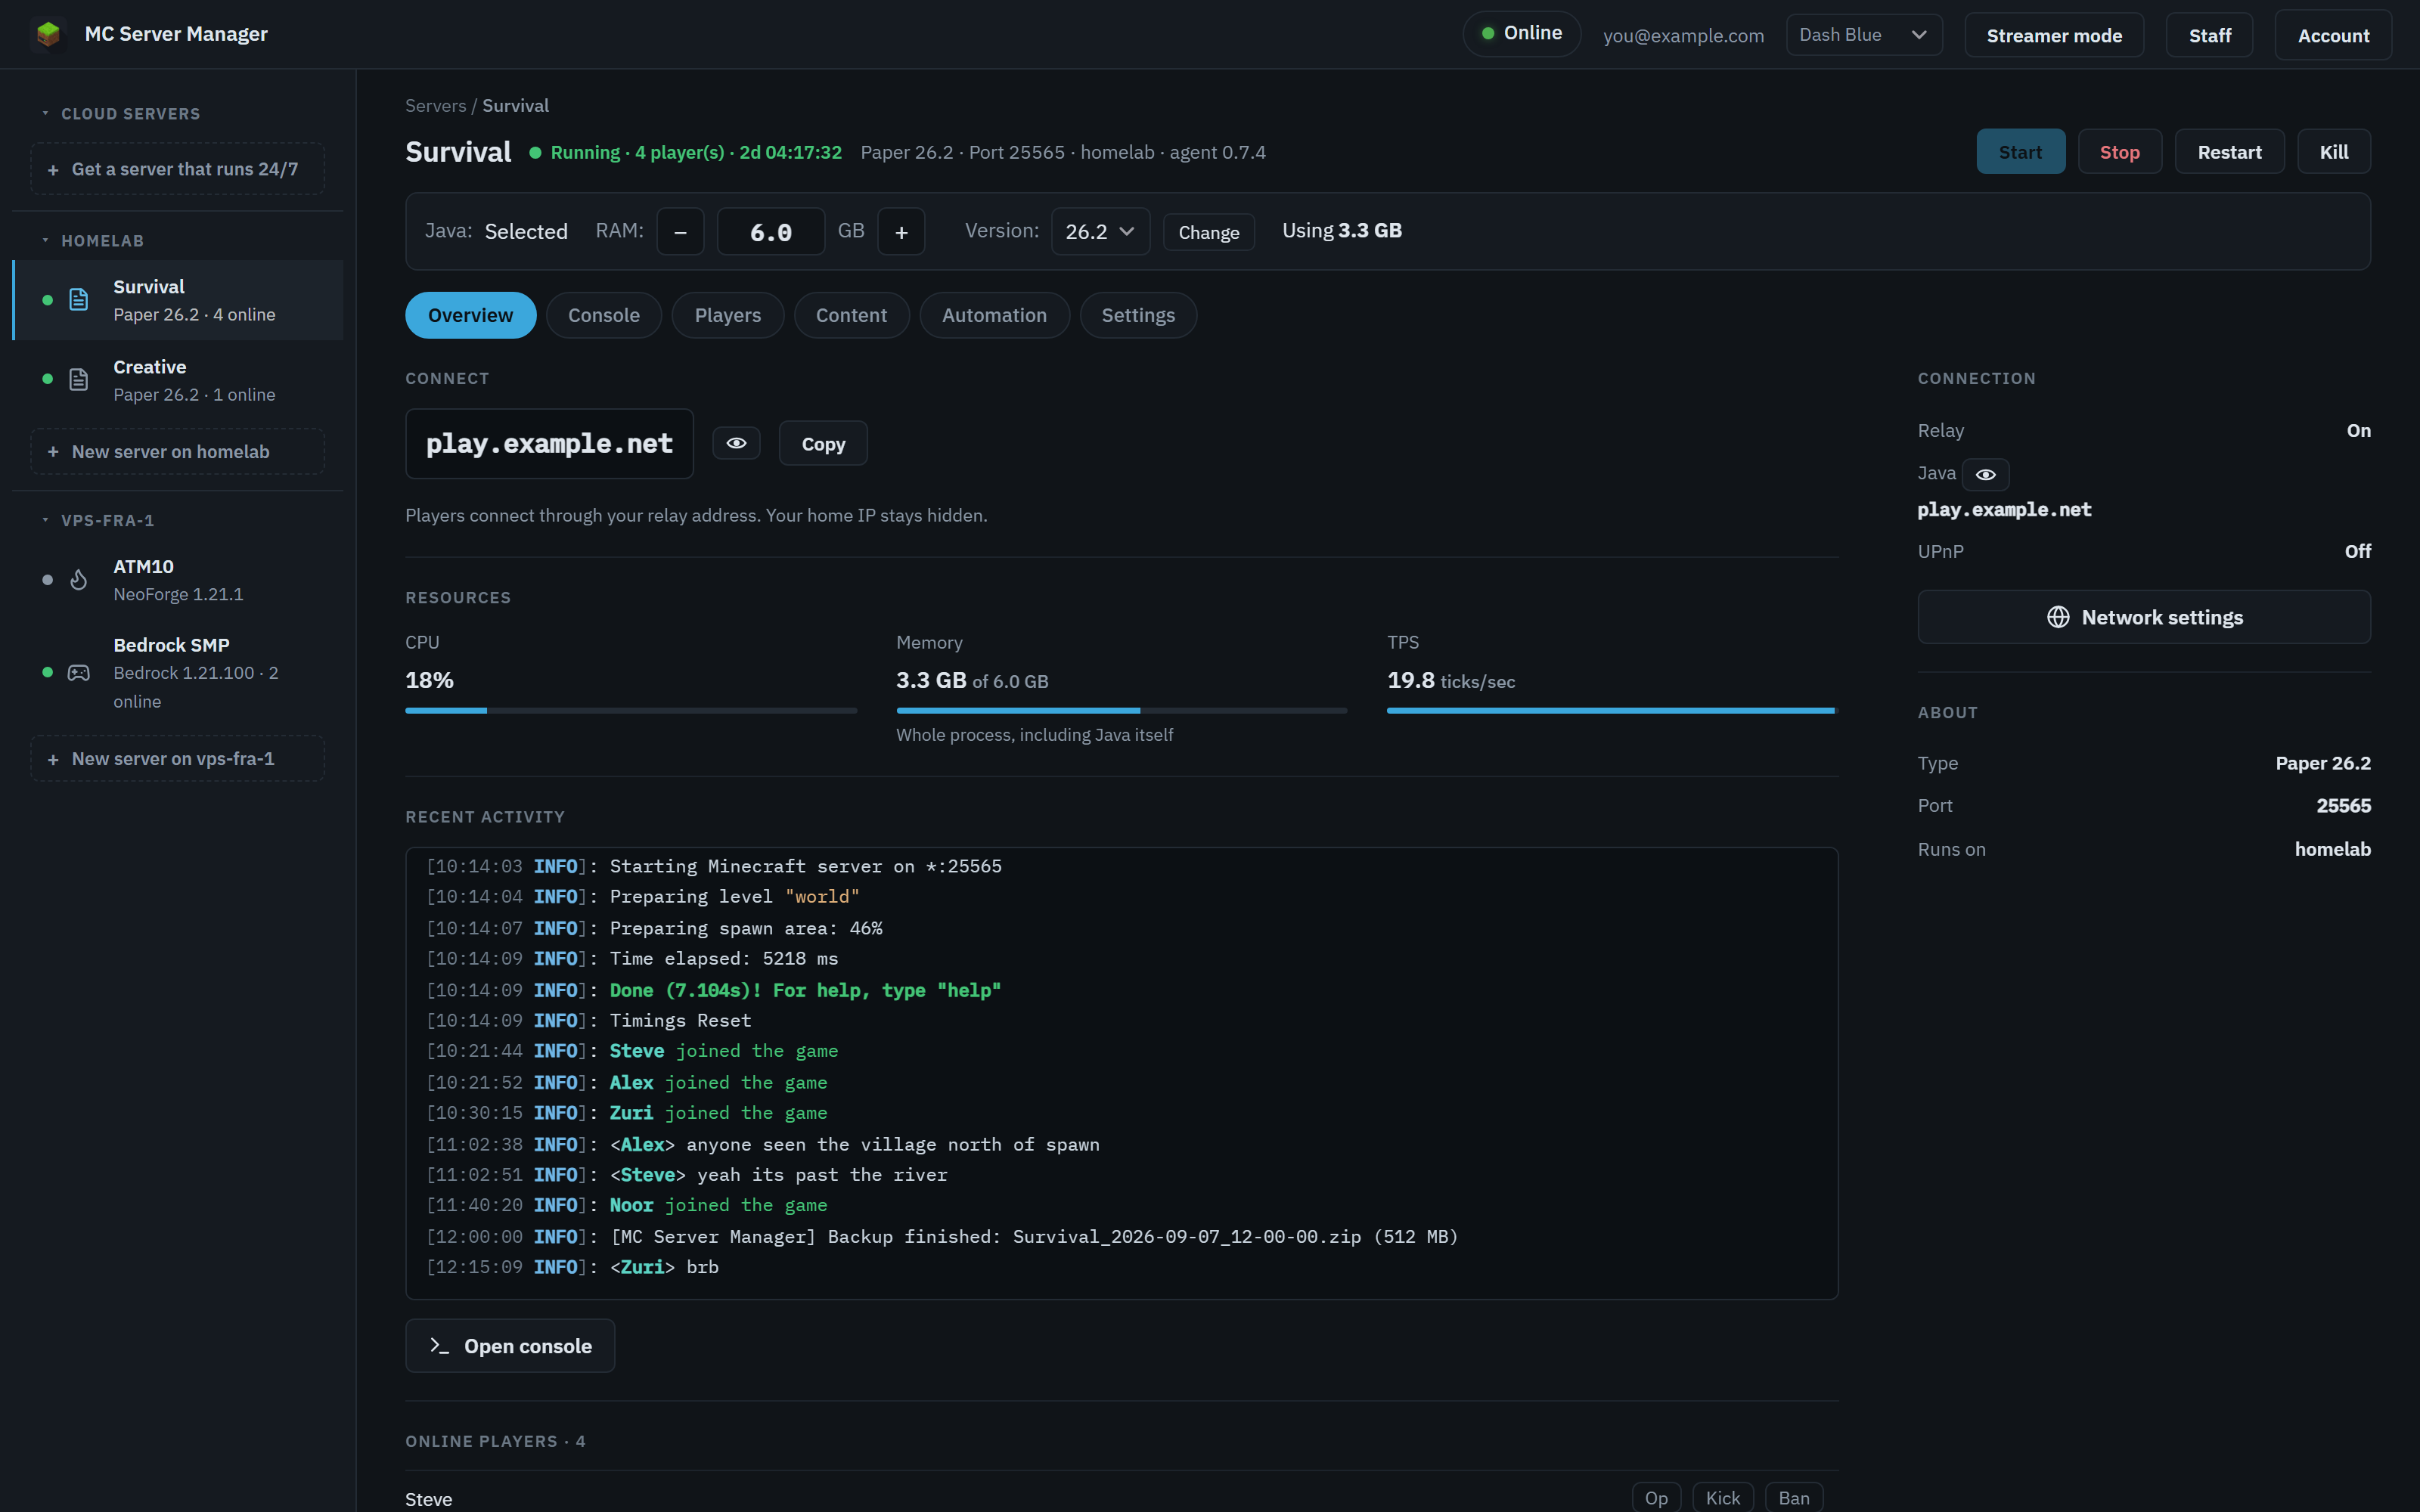Open the Account menu
Screen dimensions: 2420x1512
point(2333,35)
